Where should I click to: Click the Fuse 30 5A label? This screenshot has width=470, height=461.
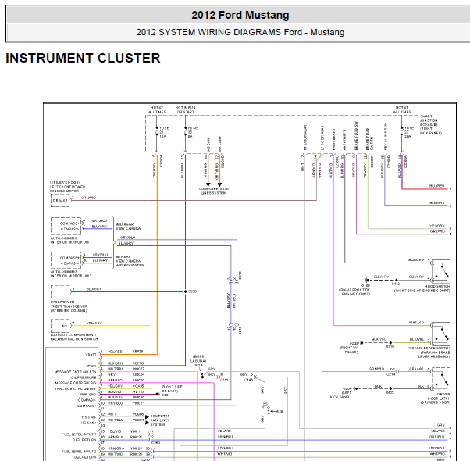(x=192, y=132)
